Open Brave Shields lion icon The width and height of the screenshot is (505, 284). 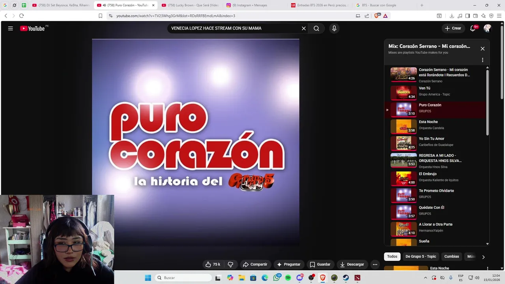coord(377,16)
